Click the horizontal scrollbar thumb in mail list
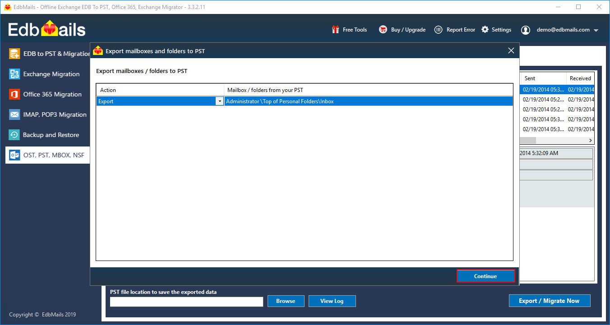 [528, 141]
